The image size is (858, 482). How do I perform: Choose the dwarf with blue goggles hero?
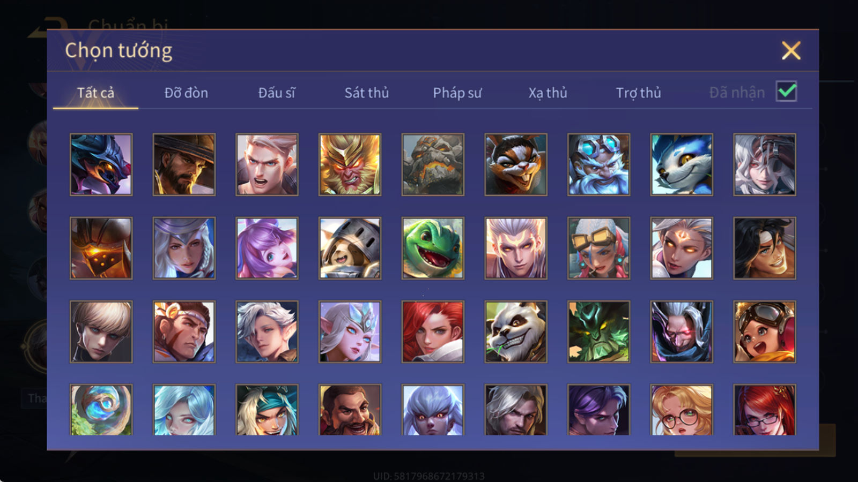pyautogui.click(x=598, y=164)
